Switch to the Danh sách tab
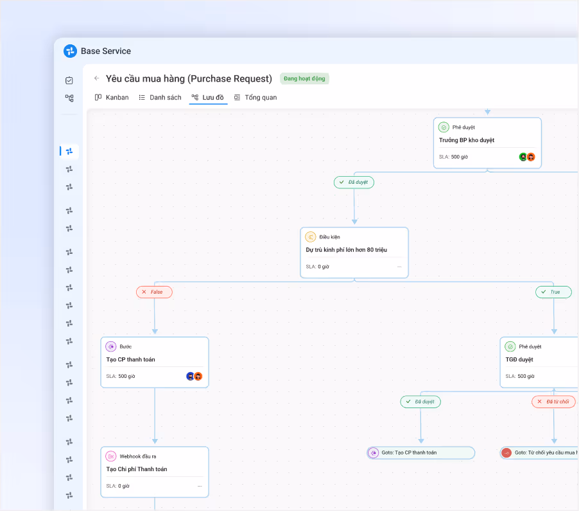The height and width of the screenshot is (511, 579). (x=160, y=97)
